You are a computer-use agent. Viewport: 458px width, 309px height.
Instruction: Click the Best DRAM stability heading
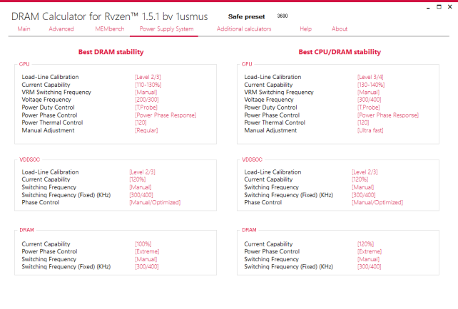click(x=111, y=52)
